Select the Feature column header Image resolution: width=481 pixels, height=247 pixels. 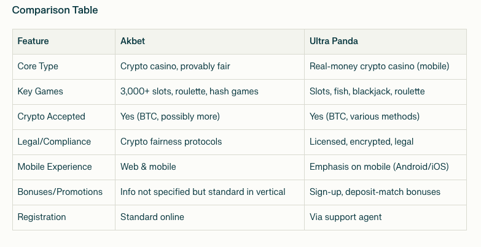33,41
